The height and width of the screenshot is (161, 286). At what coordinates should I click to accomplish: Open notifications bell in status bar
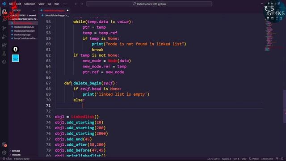point(282,159)
